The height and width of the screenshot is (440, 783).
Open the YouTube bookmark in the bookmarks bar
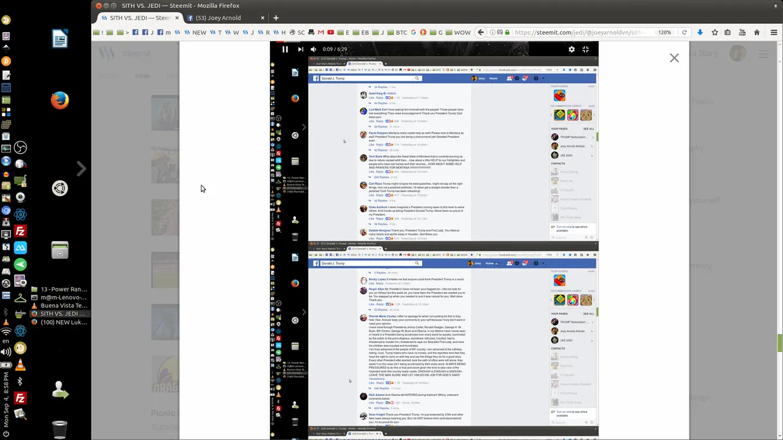coord(330,32)
